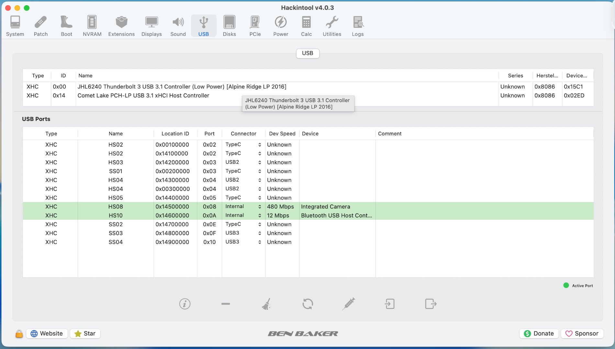Click the info icon below USB ports
The height and width of the screenshot is (349, 615).
click(x=185, y=304)
